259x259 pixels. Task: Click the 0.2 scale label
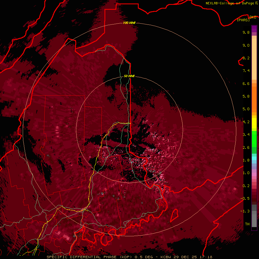[246, 186]
